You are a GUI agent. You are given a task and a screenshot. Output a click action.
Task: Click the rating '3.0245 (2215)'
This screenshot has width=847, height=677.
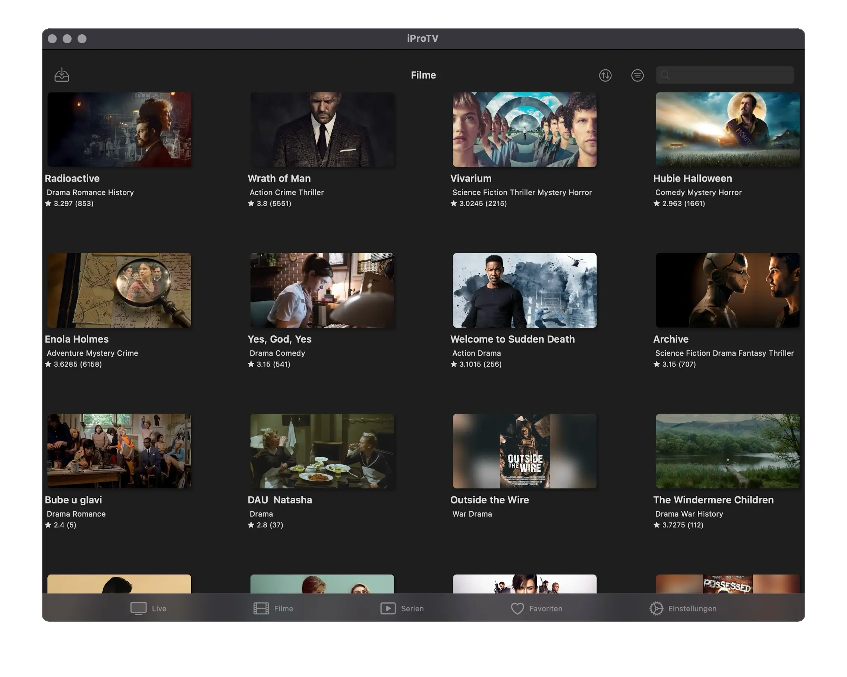(x=479, y=204)
